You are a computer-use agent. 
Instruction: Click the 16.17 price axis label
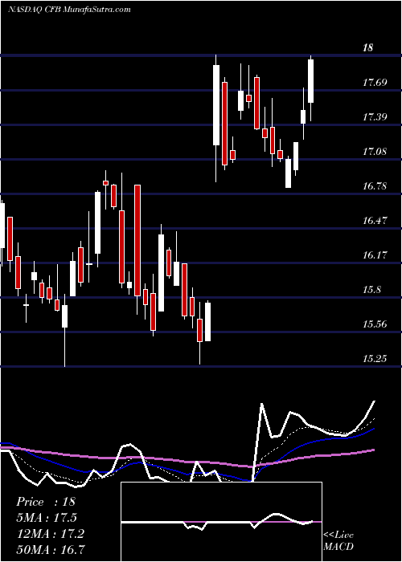coord(375,255)
